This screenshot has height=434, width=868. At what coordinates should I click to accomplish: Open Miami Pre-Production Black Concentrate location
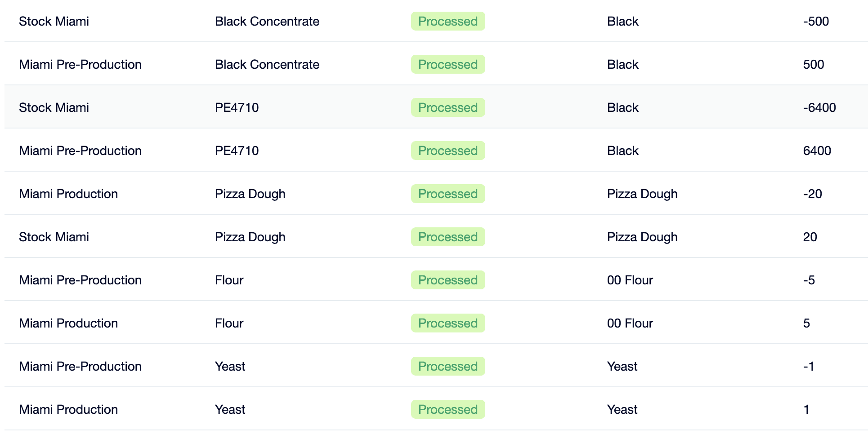tap(80, 64)
